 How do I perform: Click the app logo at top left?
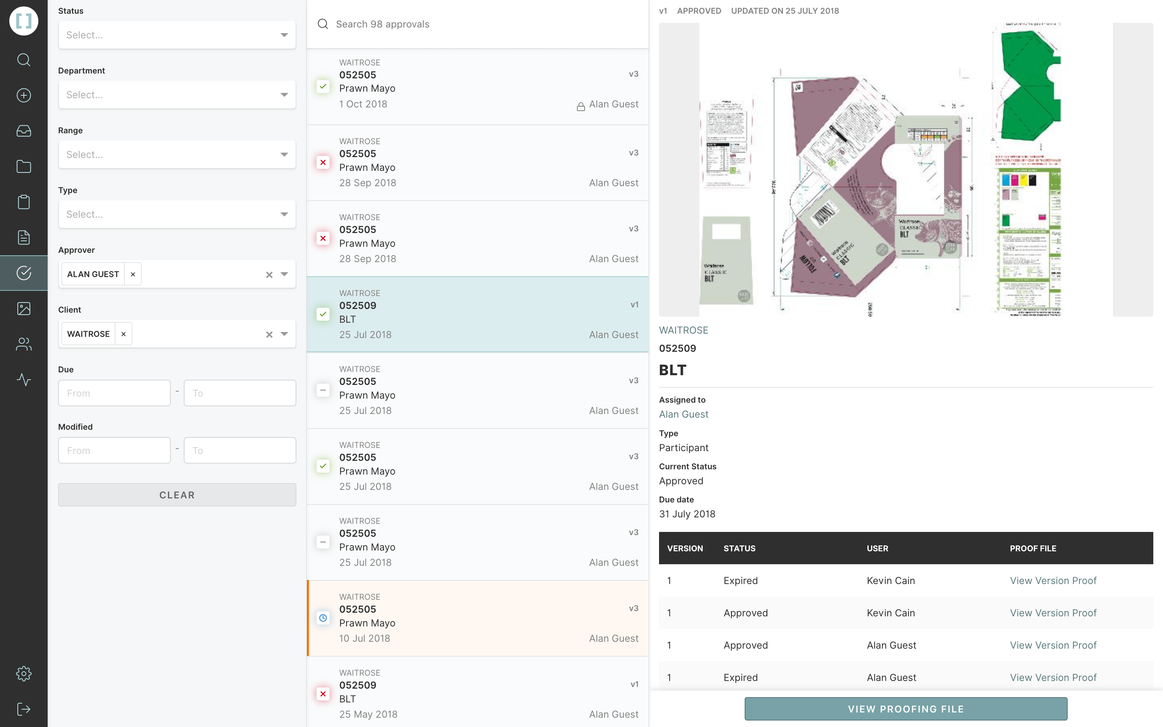[x=23, y=21]
